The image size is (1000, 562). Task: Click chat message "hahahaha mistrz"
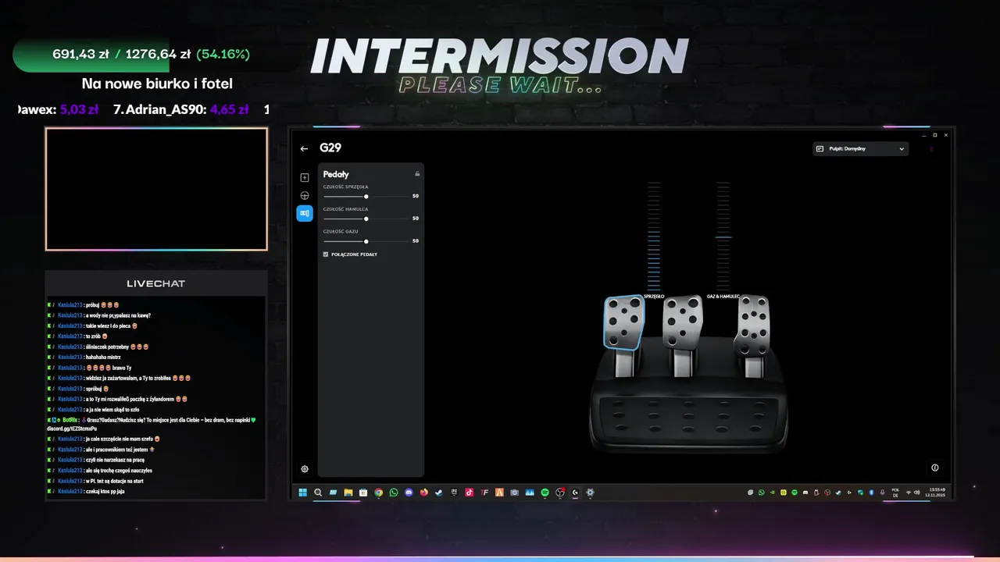(105, 357)
